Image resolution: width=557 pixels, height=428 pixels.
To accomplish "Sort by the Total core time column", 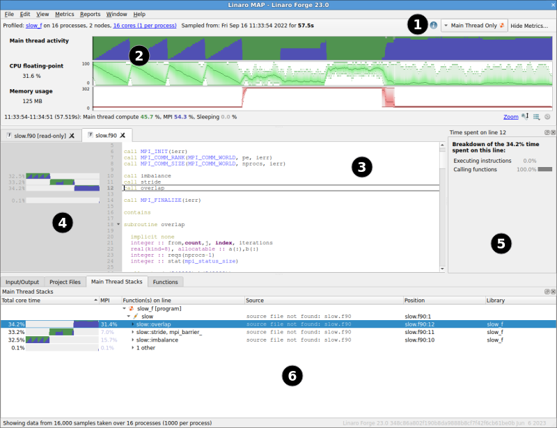I will tap(49, 301).
